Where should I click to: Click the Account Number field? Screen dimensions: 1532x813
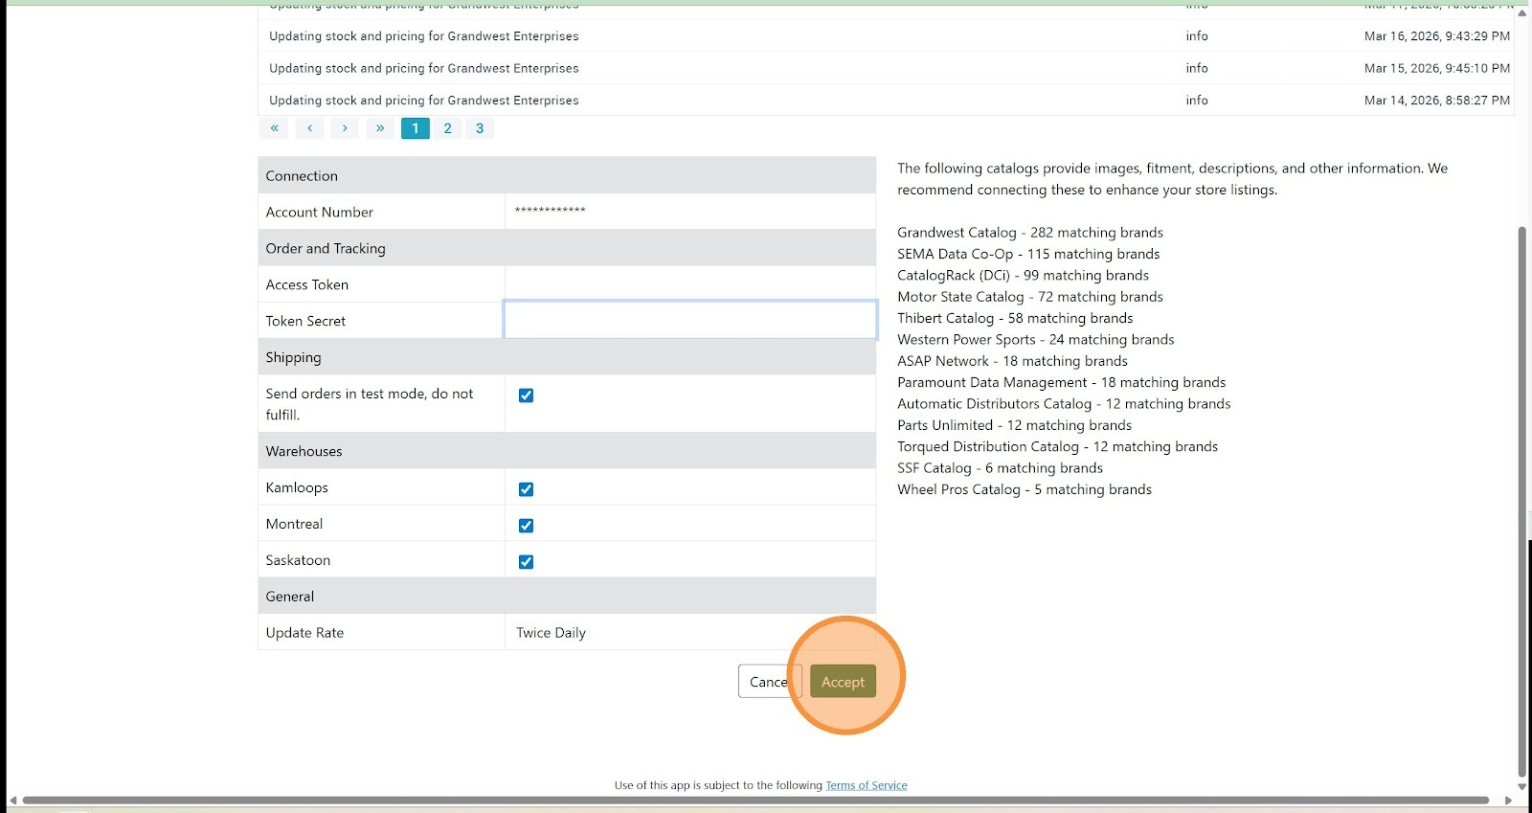(x=690, y=212)
